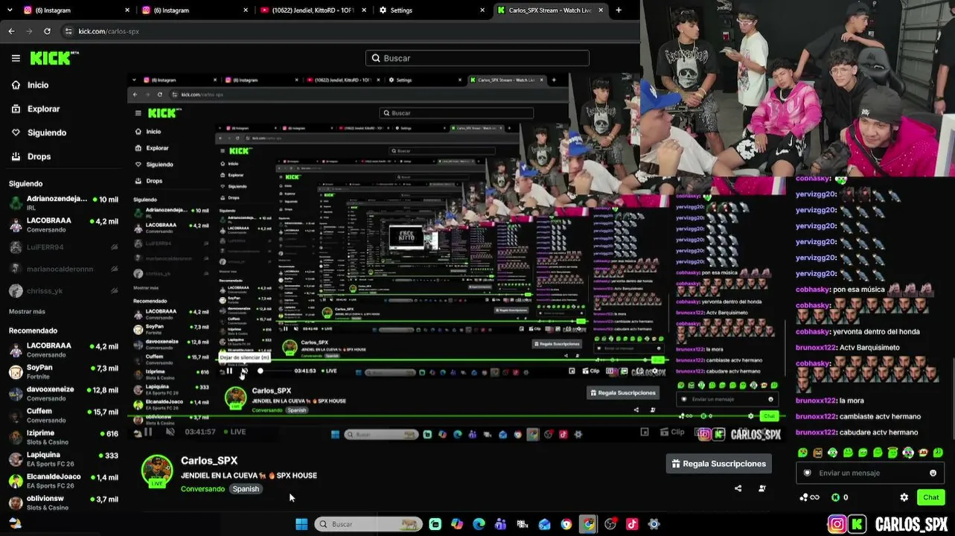Viewport: 955px width, 536px height.
Task: Click the Conversando category link
Action: tap(202, 489)
